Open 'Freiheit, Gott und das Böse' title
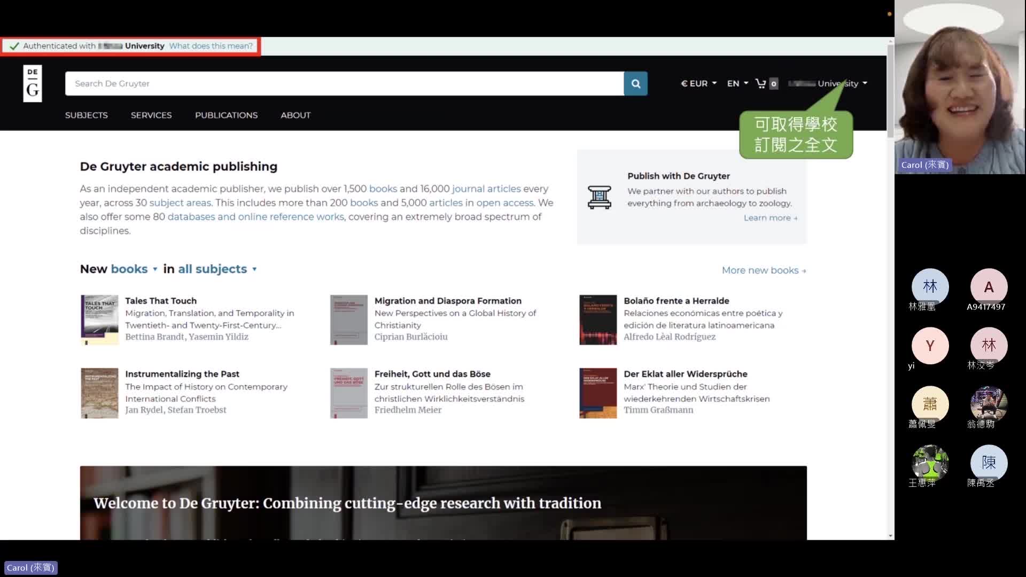Viewport: 1026px width, 577px height. 432,374
